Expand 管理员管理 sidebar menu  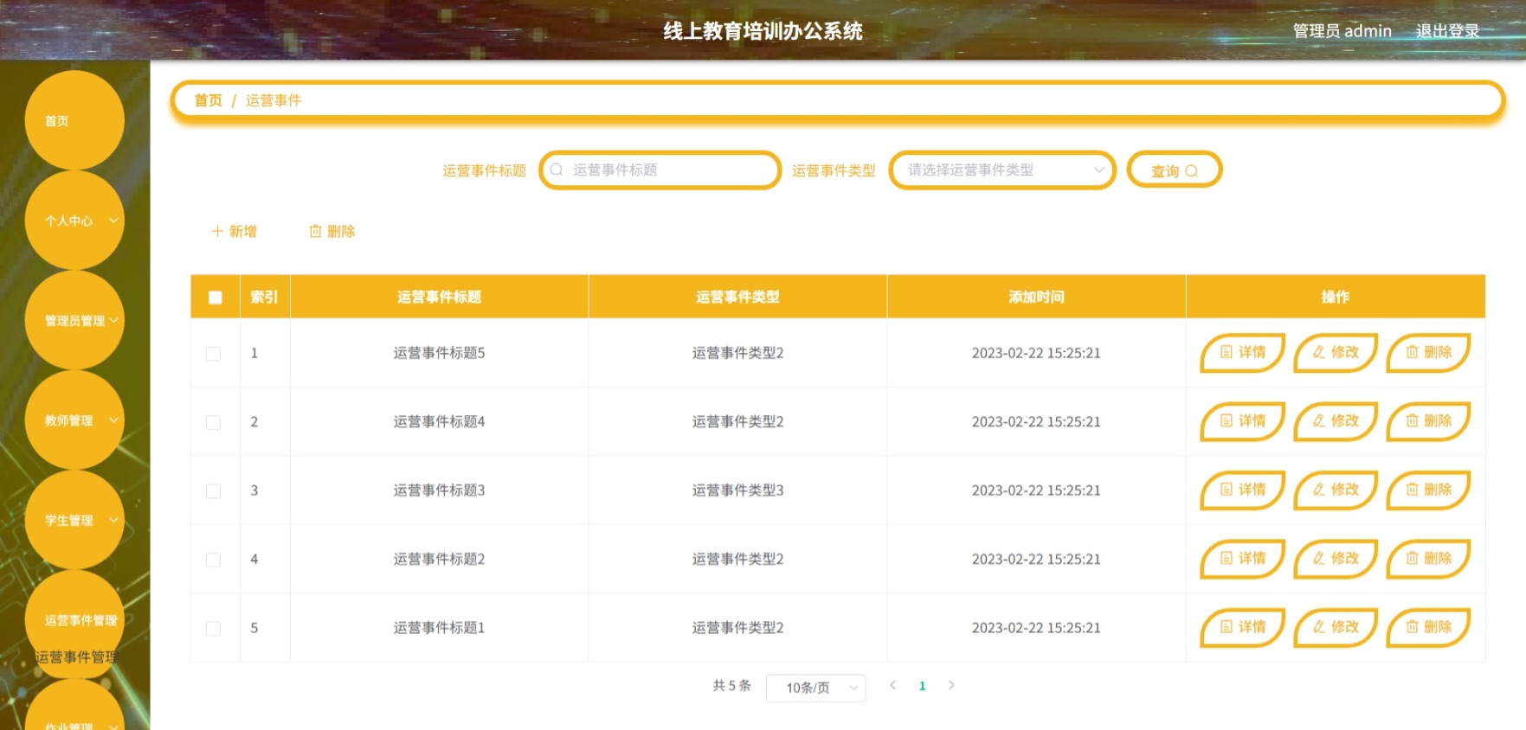74,320
